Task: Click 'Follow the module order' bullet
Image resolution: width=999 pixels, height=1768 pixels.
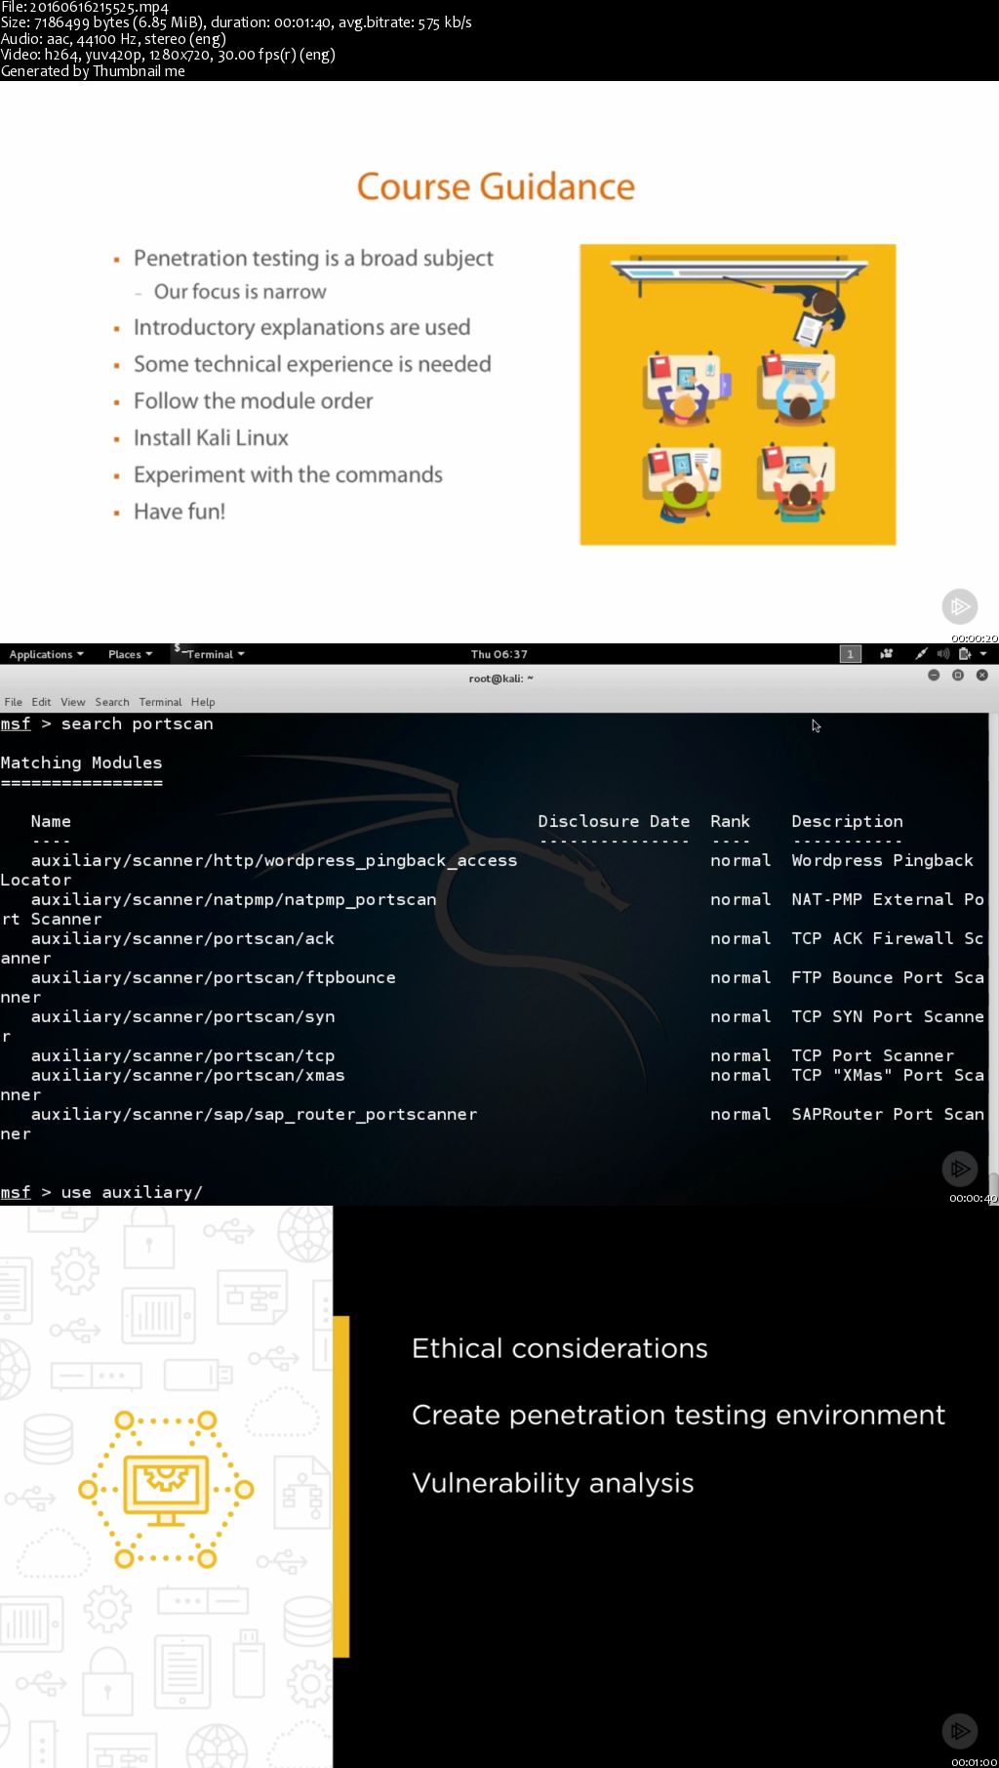Action: click(x=253, y=400)
